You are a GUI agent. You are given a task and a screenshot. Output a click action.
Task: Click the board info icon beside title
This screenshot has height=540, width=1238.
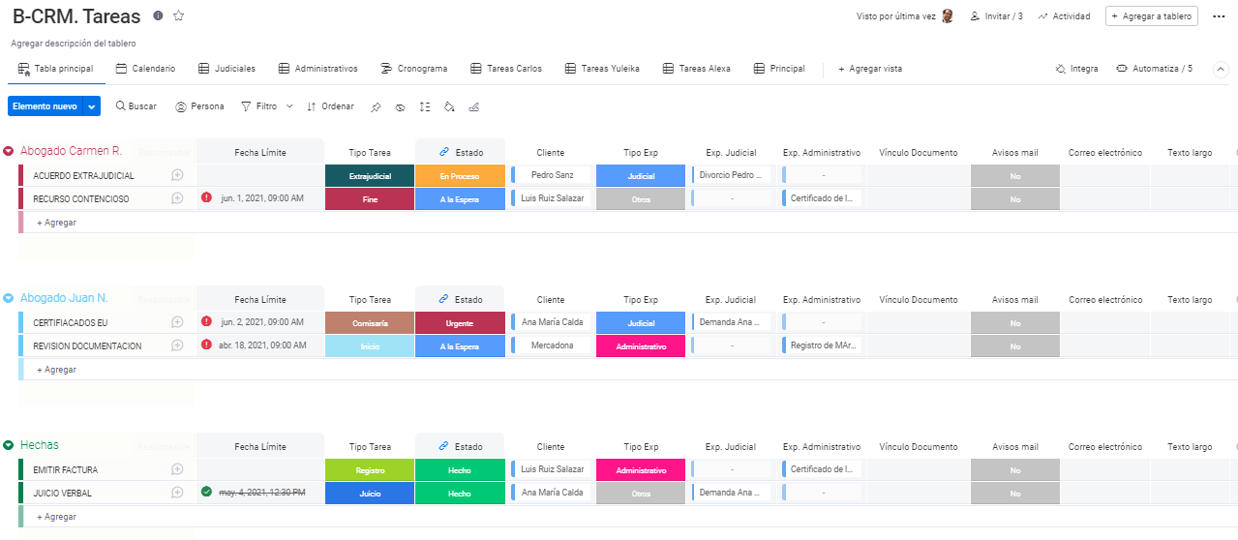pos(158,16)
